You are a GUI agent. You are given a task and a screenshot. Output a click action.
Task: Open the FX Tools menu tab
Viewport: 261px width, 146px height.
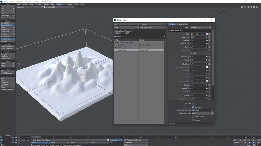(38, 4)
